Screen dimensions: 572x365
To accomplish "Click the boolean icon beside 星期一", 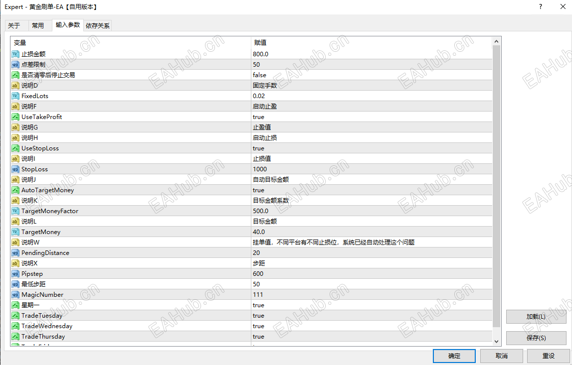I will [x=15, y=305].
